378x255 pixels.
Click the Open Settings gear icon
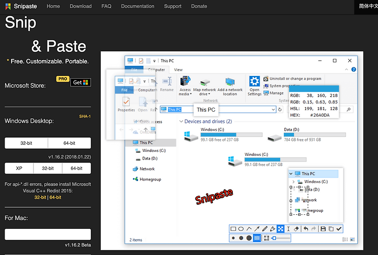tap(255, 81)
